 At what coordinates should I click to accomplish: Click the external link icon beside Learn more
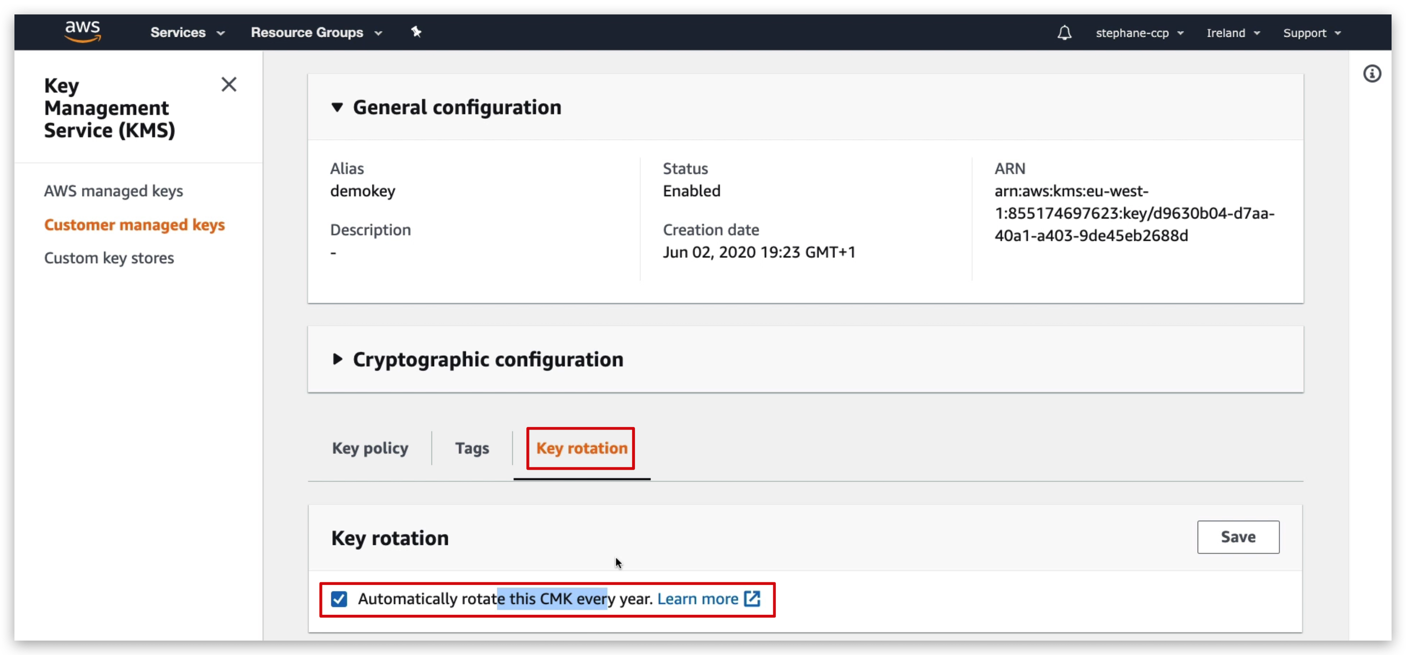[752, 599]
